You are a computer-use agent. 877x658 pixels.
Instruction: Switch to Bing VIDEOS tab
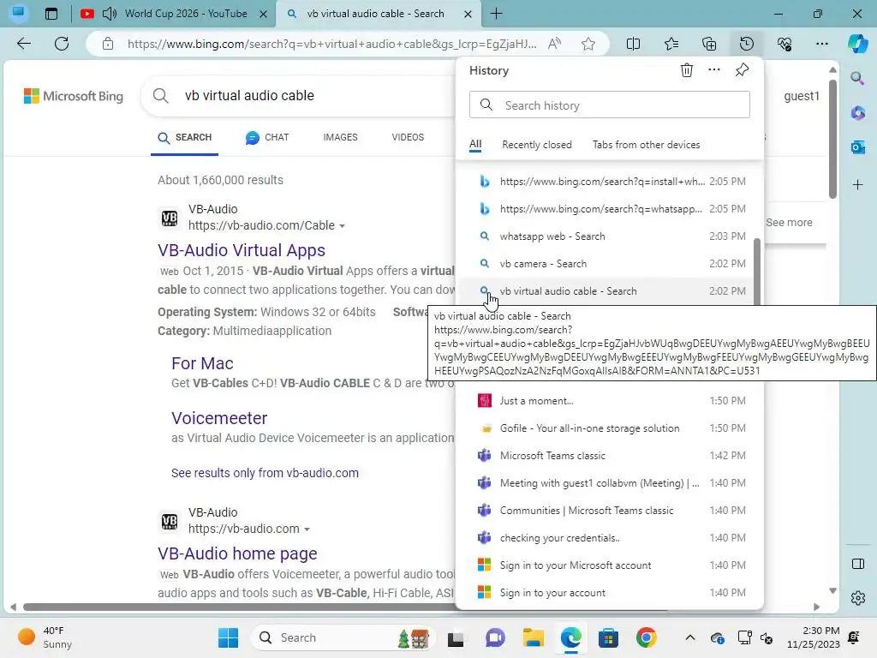(x=408, y=137)
